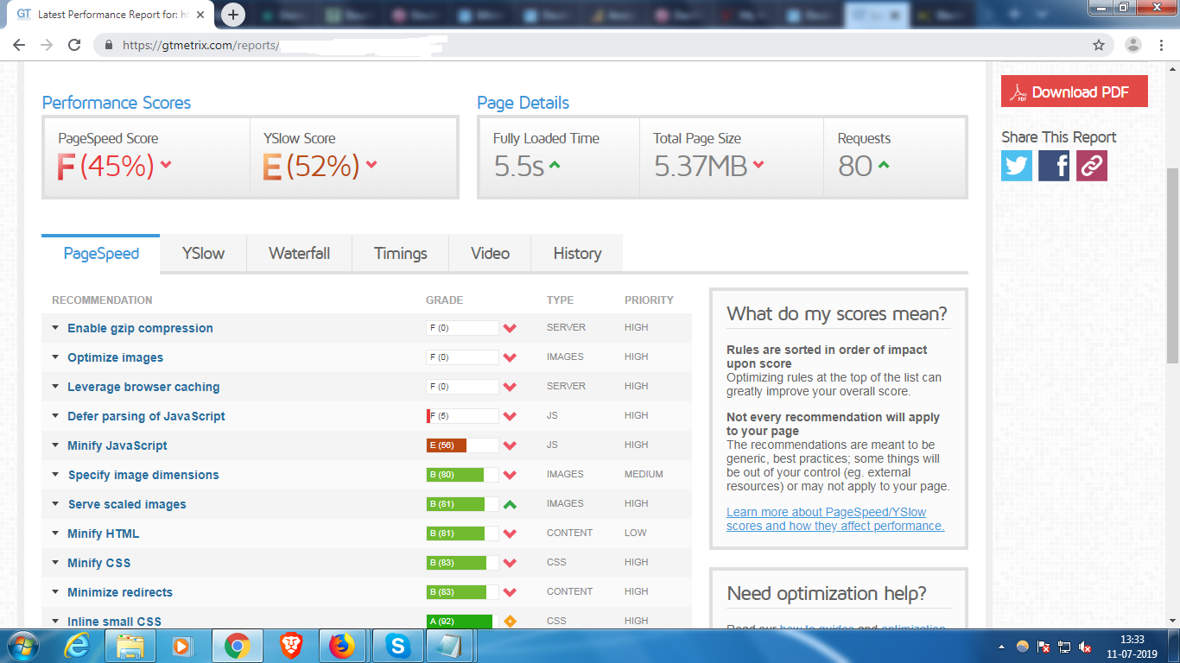This screenshot has width=1180, height=663.
Task: Expand Leverage browser caching recommendation
Action: (55, 387)
